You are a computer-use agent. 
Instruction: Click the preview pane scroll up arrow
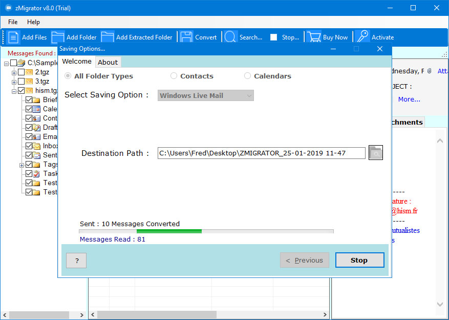tap(440, 141)
